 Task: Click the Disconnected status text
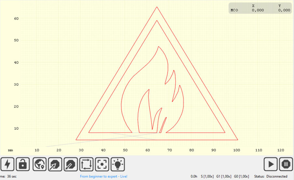277,176
